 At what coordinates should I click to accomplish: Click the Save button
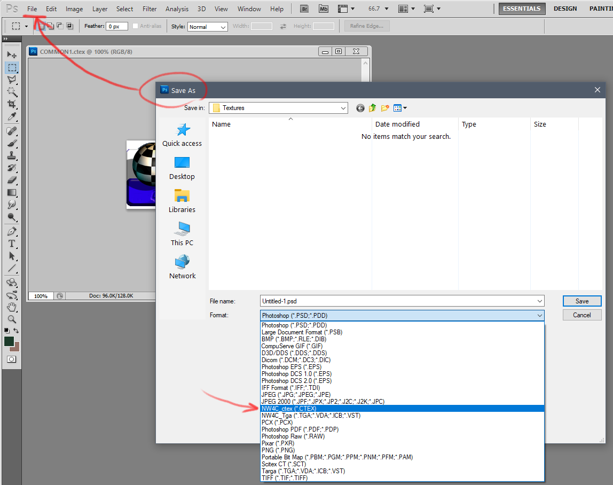click(x=581, y=301)
